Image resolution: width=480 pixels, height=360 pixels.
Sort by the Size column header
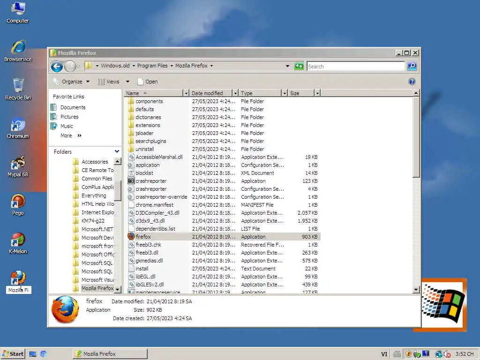pos(301,93)
